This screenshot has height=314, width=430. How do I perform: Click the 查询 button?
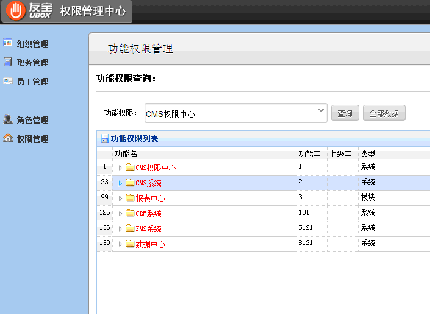[345, 113]
